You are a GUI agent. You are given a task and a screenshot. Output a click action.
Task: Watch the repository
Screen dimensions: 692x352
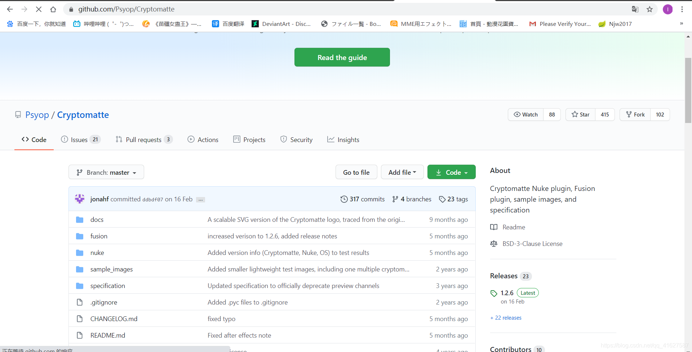(525, 114)
